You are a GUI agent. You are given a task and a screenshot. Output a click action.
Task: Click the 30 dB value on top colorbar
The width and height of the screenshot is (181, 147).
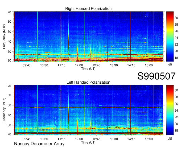(176, 18)
